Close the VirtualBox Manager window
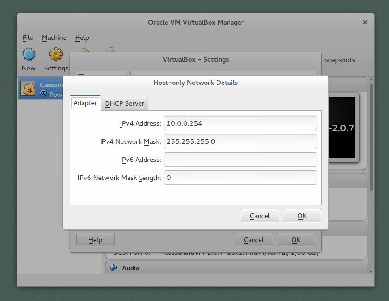389x301 pixels. [365, 22]
